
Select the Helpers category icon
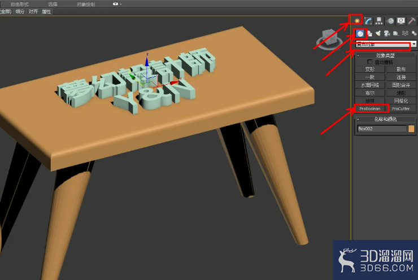pyautogui.click(x=396, y=33)
